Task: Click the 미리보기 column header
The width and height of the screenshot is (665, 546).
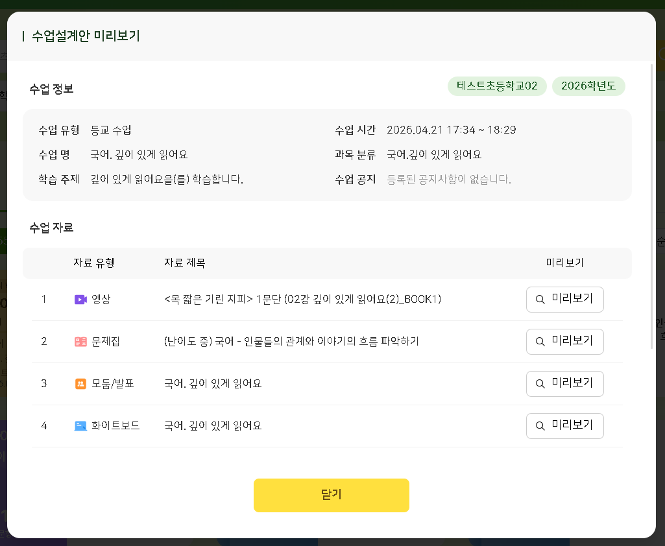Action: [564, 263]
